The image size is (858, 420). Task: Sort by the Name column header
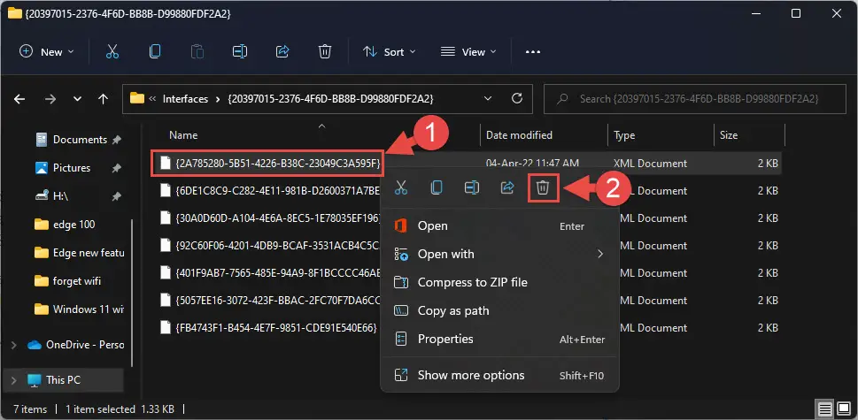pos(183,135)
